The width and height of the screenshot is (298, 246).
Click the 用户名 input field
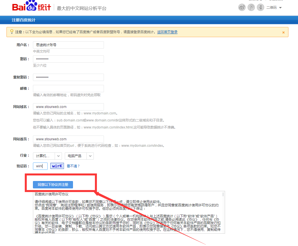coord(68,45)
